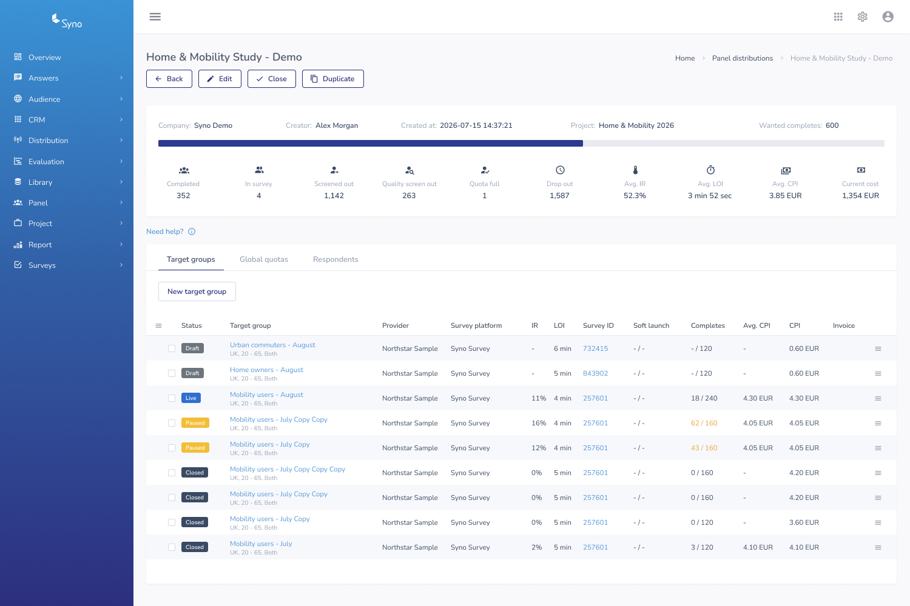
Task: Click the info icon beside Need help
Action: 192,231
